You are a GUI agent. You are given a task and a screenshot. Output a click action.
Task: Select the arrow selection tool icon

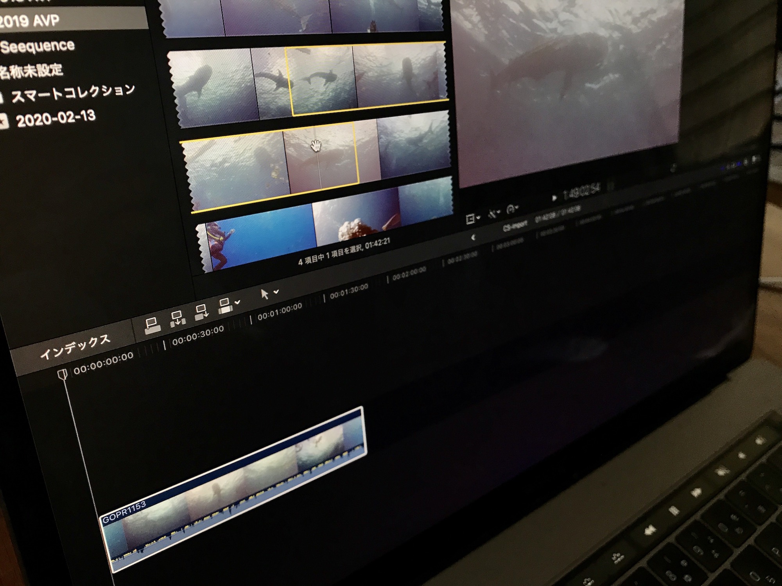coord(265,294)
